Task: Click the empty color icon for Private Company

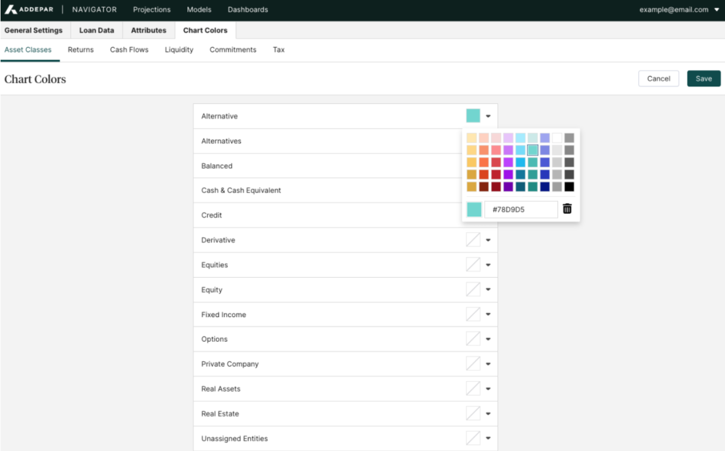Action: click(473, 364)
